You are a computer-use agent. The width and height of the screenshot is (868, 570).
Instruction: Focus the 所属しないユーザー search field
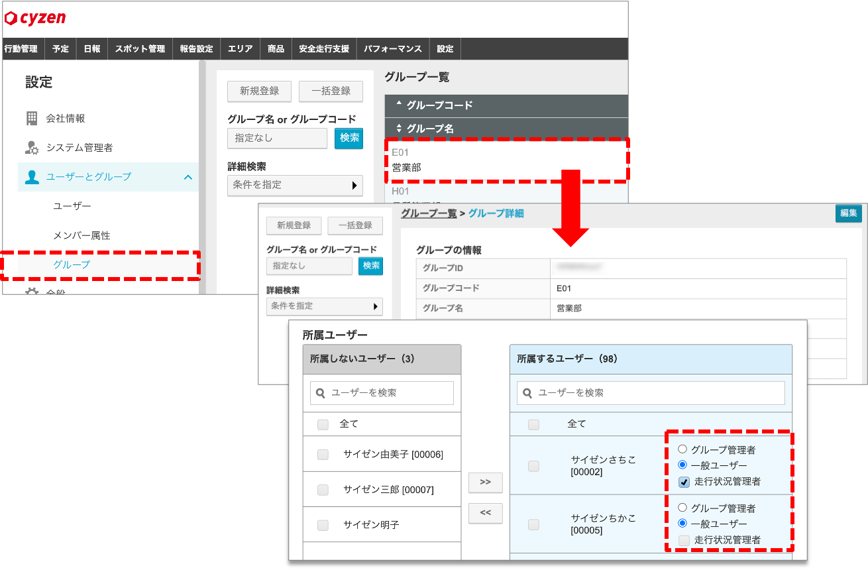382,393
